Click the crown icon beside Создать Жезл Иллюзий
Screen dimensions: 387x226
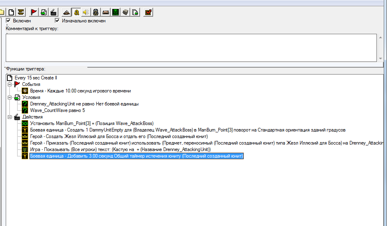click(x=25, y=136)
